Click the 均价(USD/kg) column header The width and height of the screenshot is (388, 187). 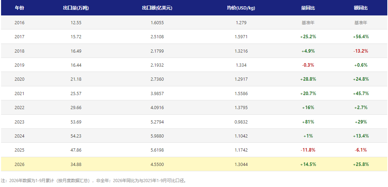pos(241,8)
